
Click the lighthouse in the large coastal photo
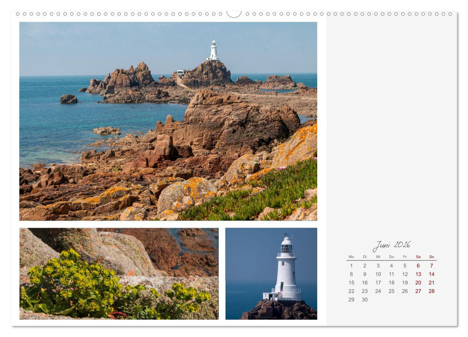pyautogui.click(x=214, y=50)
